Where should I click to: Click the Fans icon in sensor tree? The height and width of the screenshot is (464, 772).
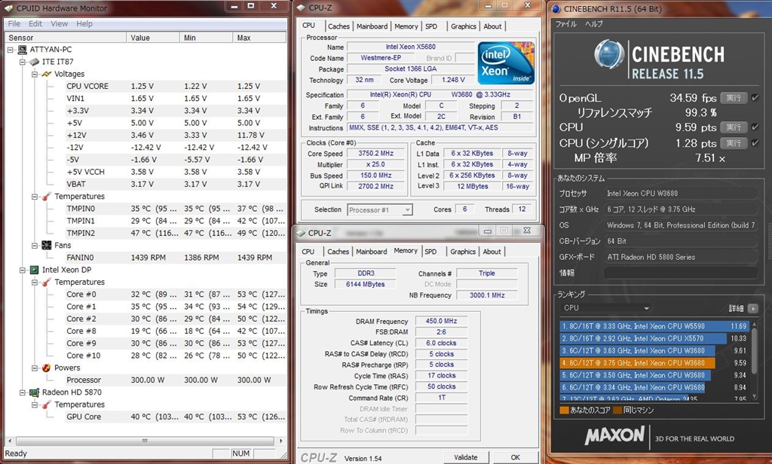(x=46, y=246)
